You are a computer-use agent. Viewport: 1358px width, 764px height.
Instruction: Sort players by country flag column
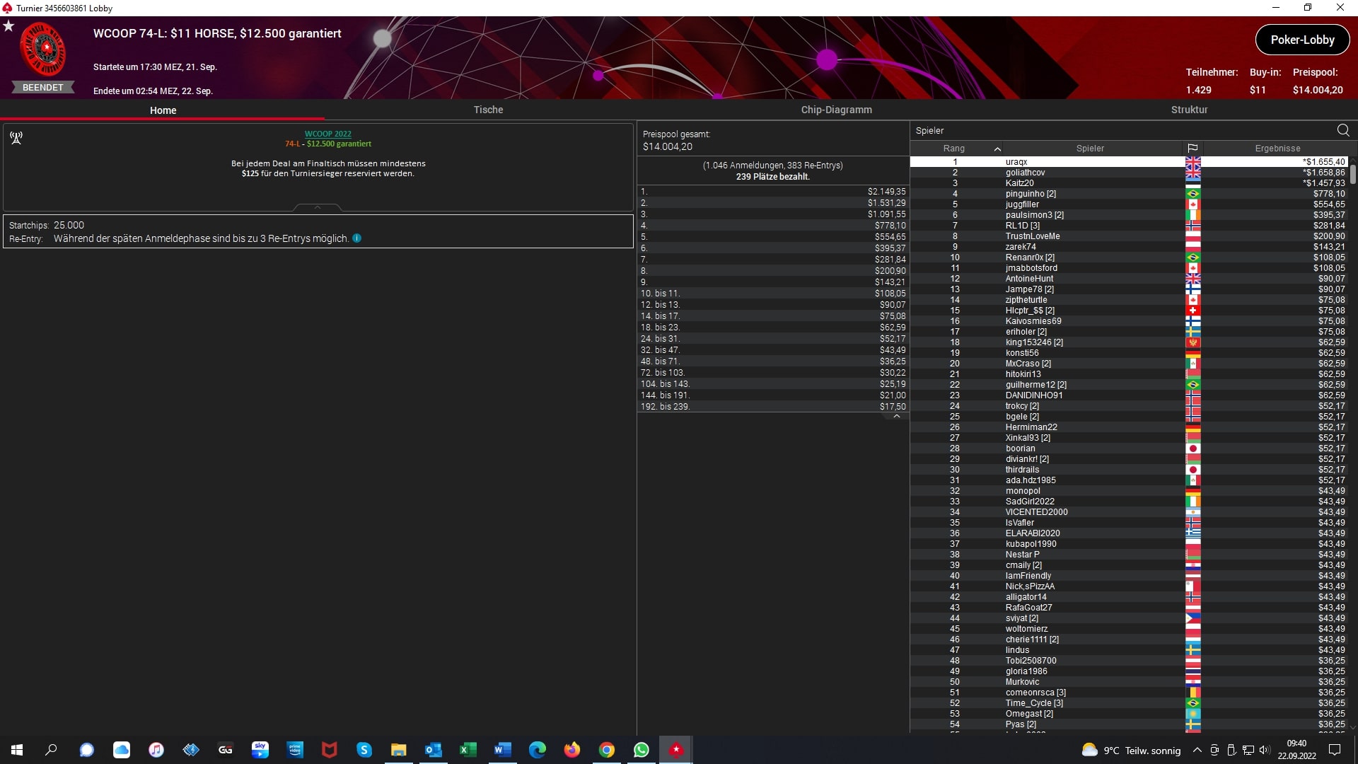click(x=1192, y=149)
